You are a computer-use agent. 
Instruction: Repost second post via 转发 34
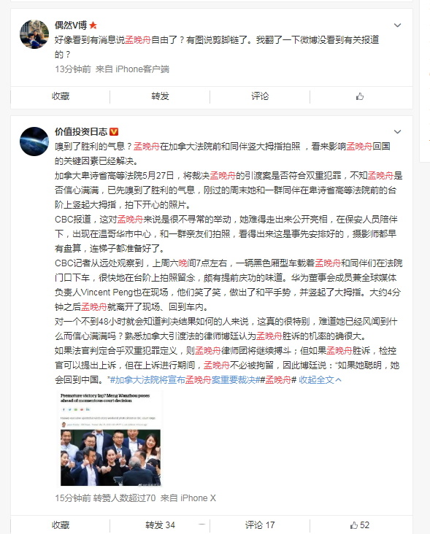(x=160, y=525)
